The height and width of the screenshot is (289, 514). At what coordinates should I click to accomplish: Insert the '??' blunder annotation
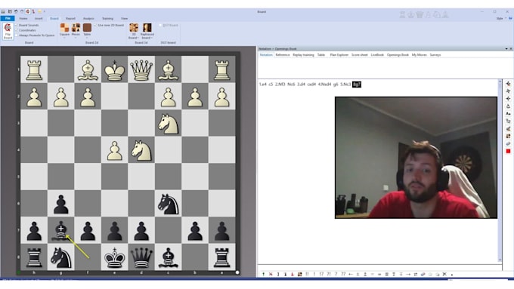(x=343, y=274)
